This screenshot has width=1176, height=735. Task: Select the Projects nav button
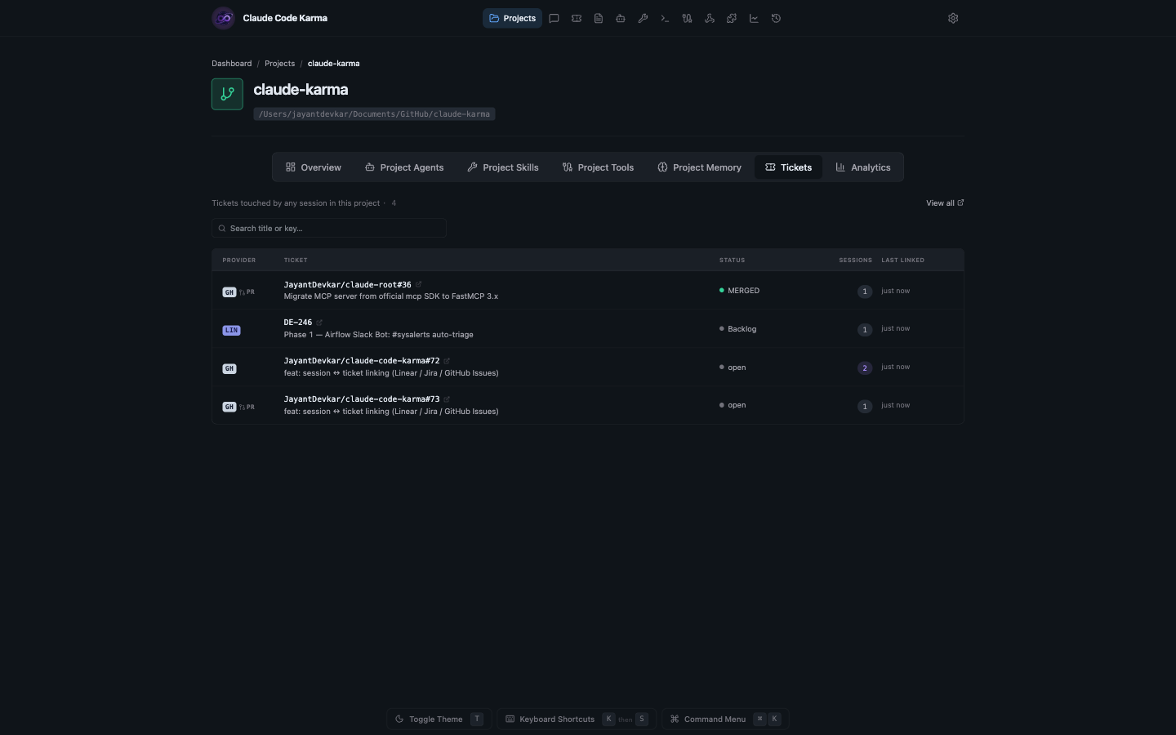pos(512,18)
